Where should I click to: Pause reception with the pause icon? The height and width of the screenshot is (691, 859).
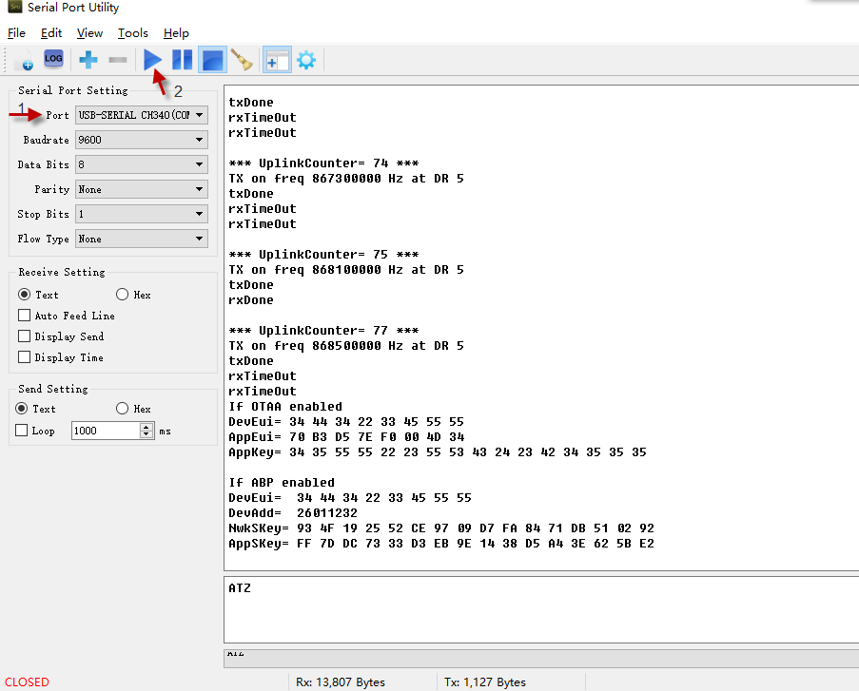point(182,60)
